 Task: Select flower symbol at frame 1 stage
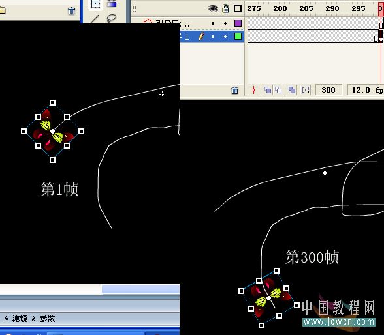tap(52, 131)
